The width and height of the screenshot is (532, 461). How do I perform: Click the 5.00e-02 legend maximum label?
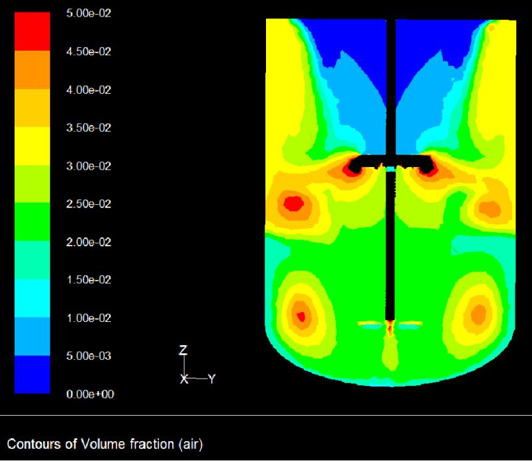coord(92,13)
